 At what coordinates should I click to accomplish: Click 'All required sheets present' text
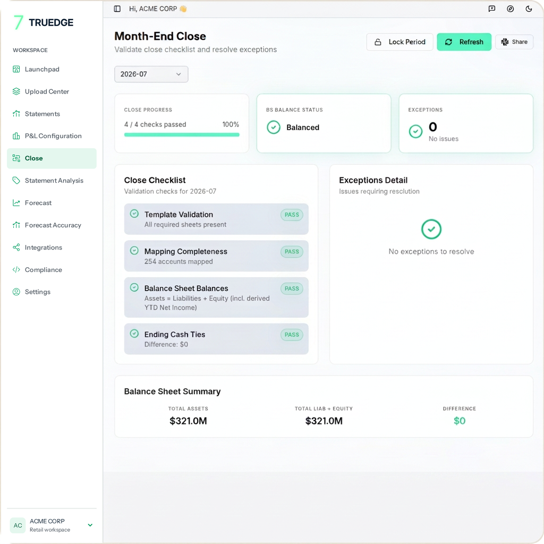tap(185, 225)
